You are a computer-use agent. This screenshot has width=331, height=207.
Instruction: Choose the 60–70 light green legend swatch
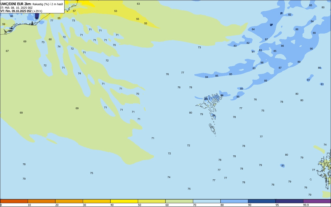(179, 201)
